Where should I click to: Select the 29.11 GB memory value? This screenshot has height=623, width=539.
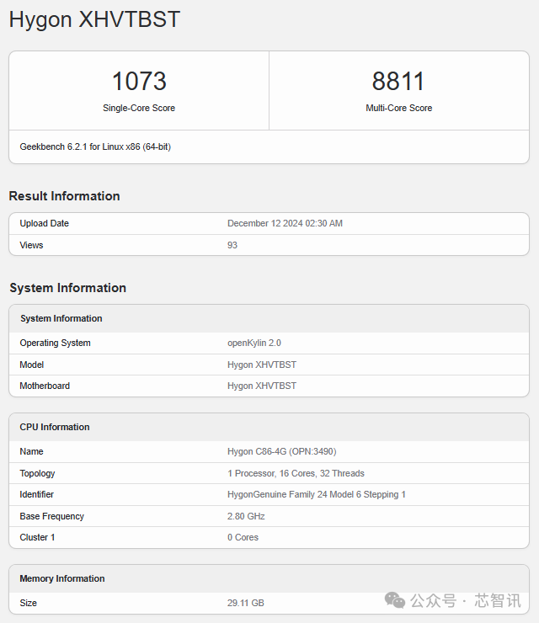tap(246, 603)
